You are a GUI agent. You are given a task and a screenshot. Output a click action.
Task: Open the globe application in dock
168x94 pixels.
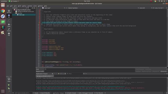[3, 27]
